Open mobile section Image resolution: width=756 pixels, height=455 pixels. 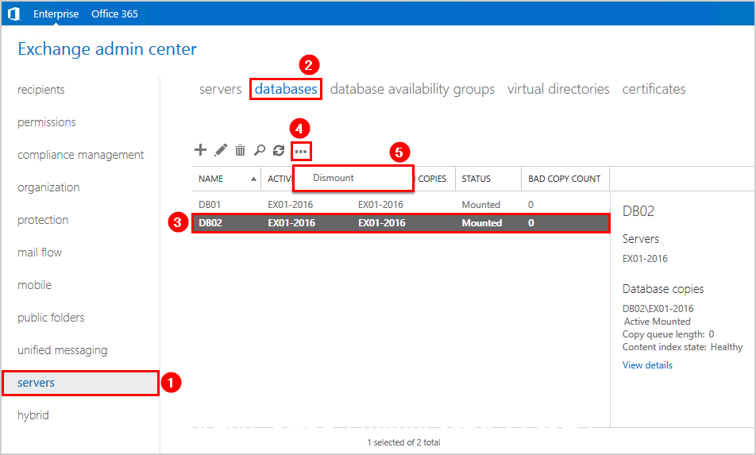pos(35,285)
